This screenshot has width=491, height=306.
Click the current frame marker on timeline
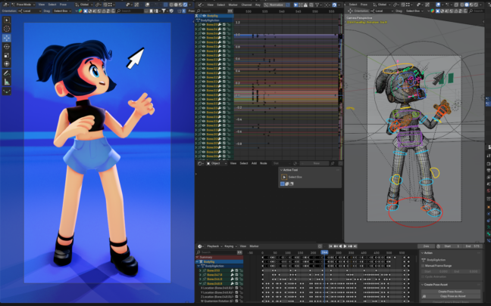pyautogui.click(x=324, y=252)
